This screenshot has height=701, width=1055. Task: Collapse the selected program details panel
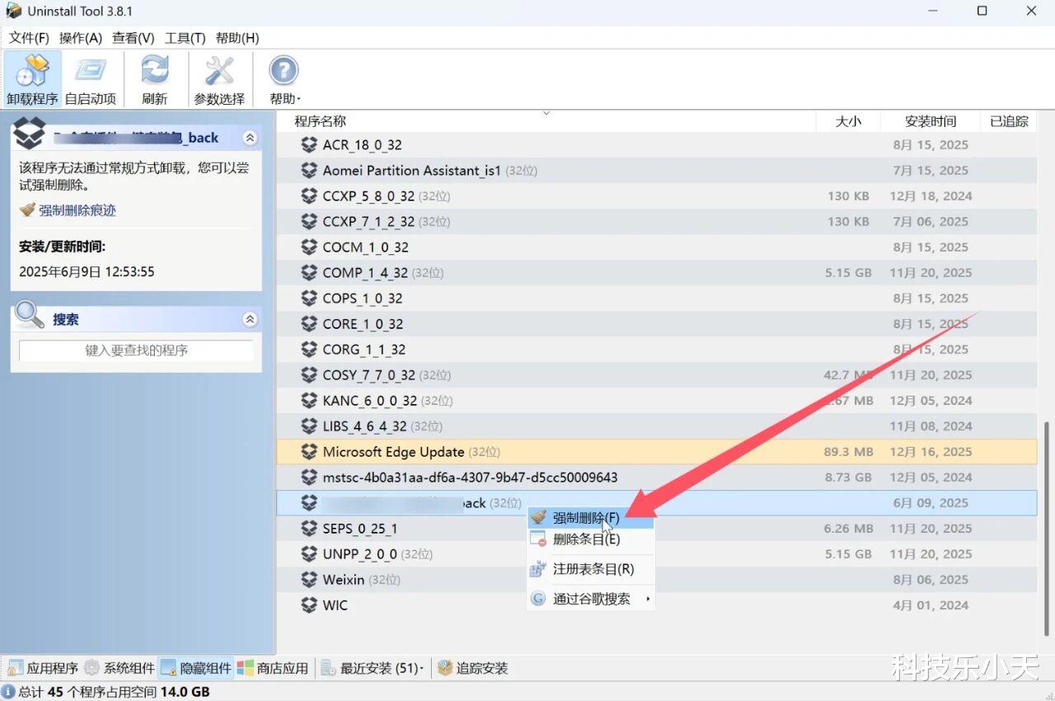(x=250, y=138)
